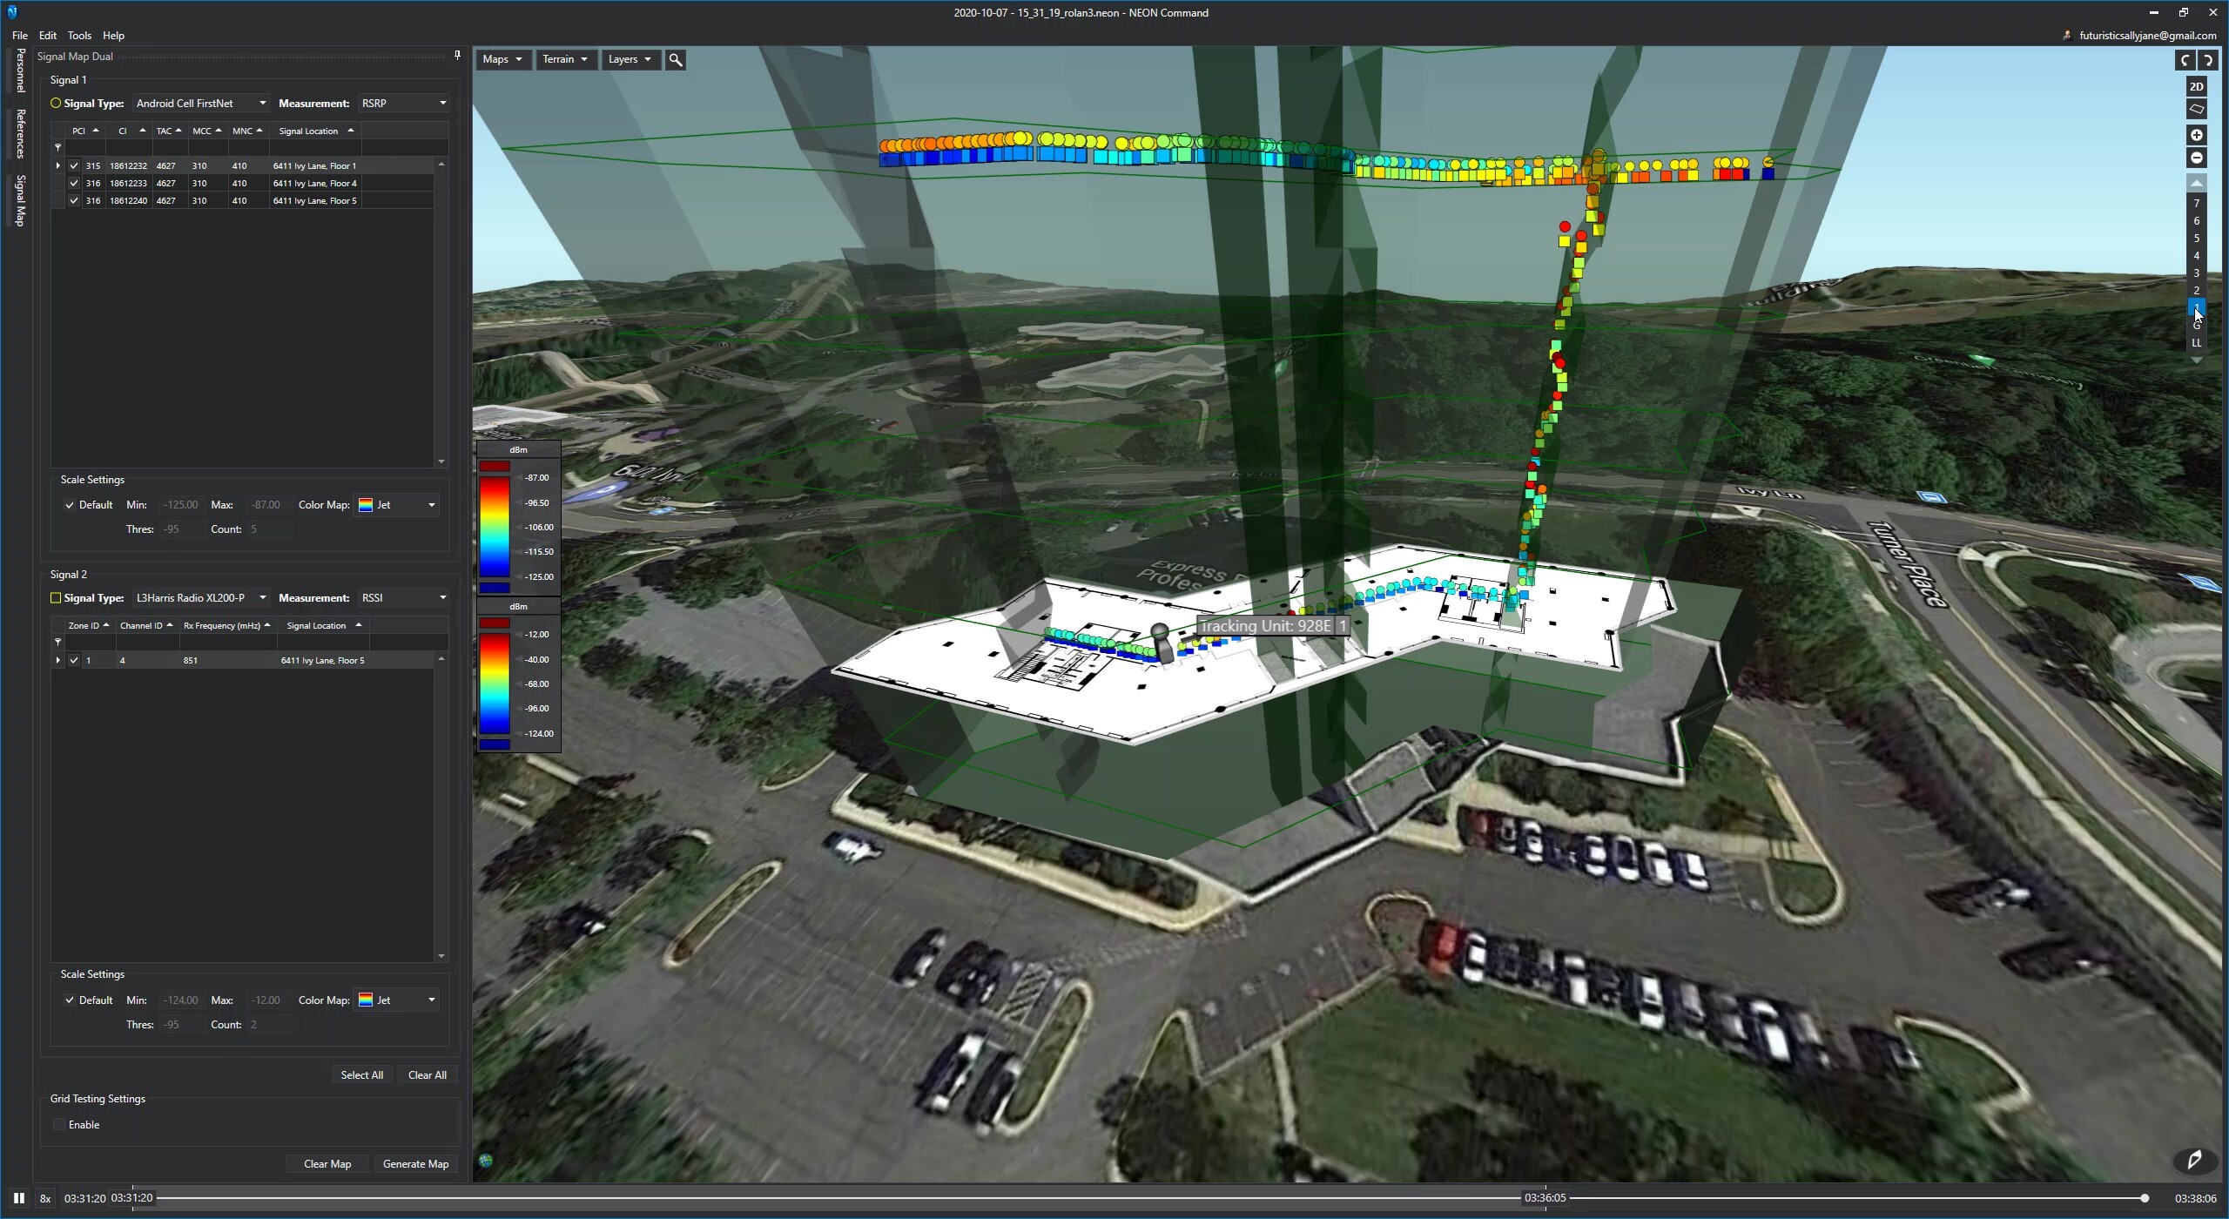Toggle Default scale checkbox for Signal 1
This screenshot has width=2229, height=1219.
click(70, 505)
